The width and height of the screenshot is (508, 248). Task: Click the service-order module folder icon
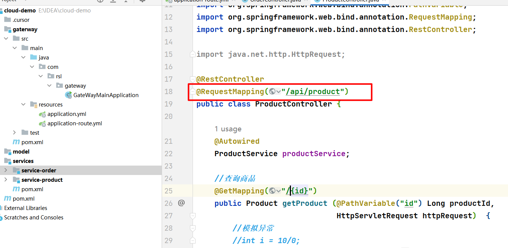click(16, 170)
